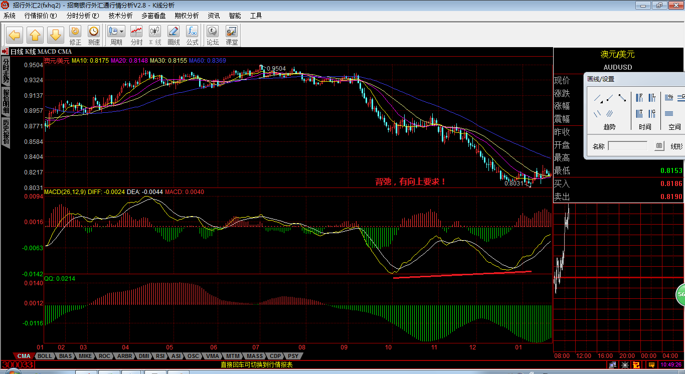This screenshot has width=685, height=374.
Task: Select the Fibonacci time line tool (F)
Action: point(639,98)
